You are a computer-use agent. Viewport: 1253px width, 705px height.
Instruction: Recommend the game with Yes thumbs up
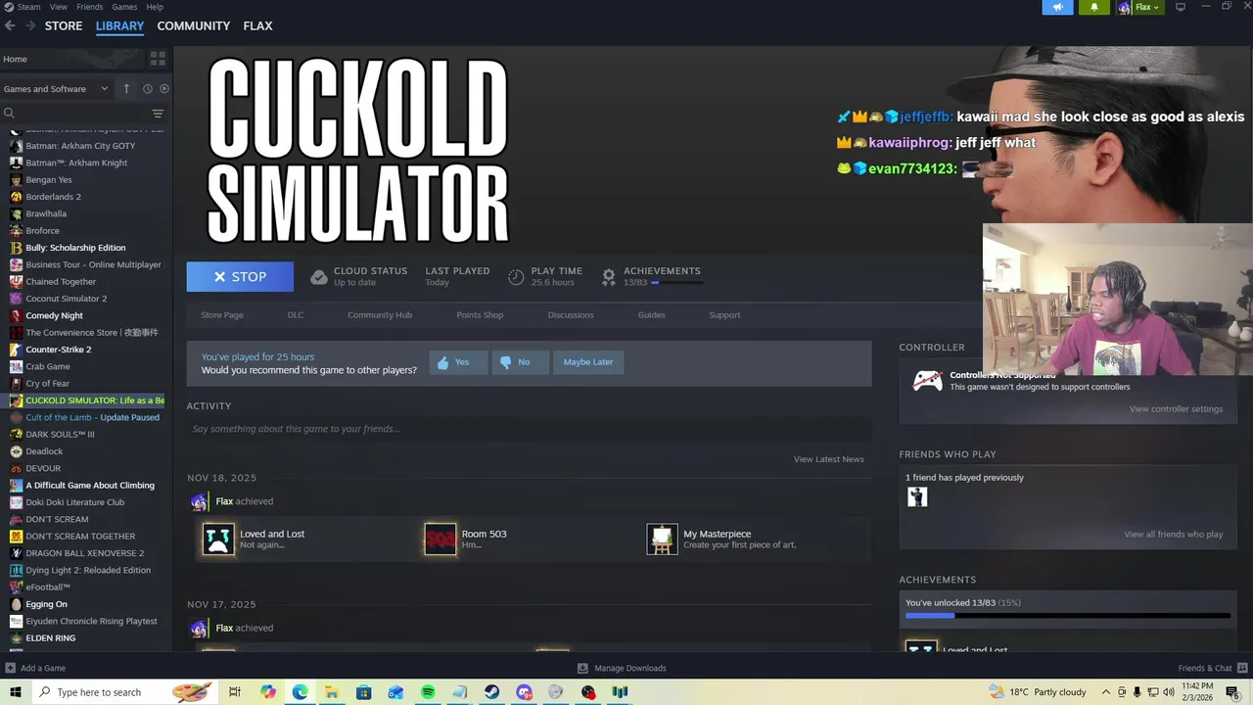tap(457, 362)
